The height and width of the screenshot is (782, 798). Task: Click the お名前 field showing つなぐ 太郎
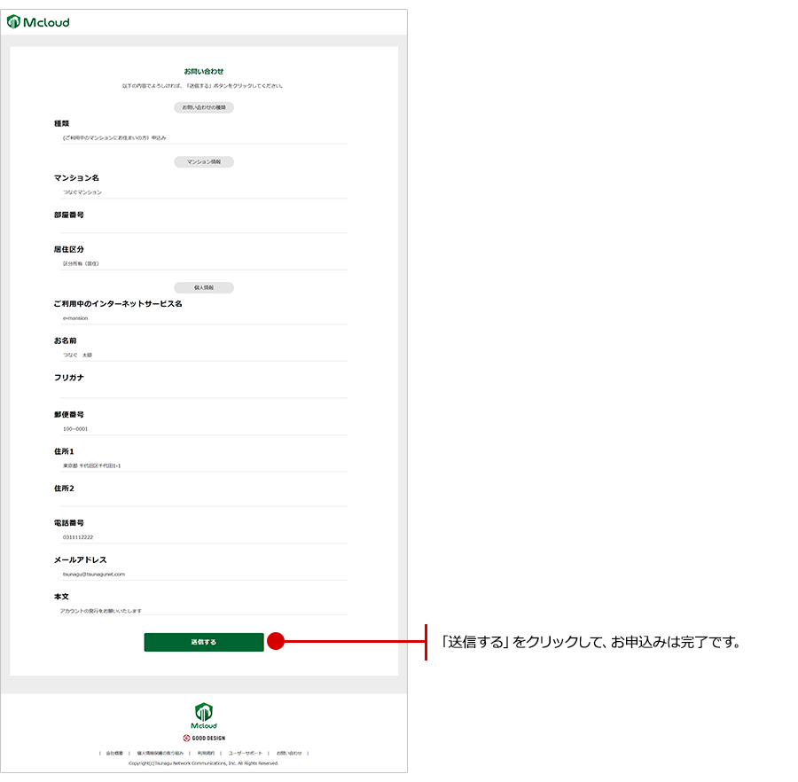tap(199, 355)
